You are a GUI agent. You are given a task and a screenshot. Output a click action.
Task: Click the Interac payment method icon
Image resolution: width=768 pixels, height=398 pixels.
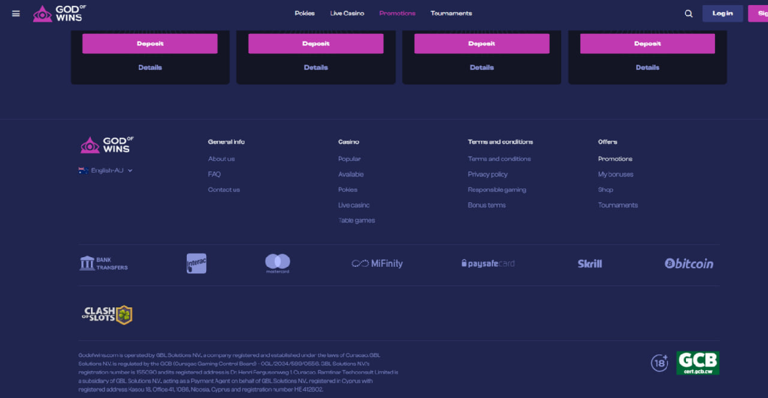[196, 263]
